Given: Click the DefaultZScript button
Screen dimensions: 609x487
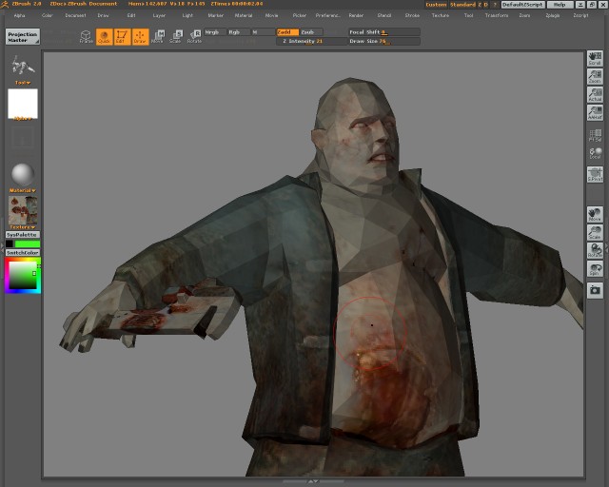Looking at the screenshot, I should (522, 5).
